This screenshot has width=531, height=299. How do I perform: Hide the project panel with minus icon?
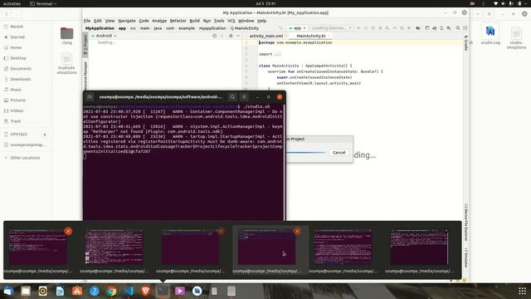(238, 36)
